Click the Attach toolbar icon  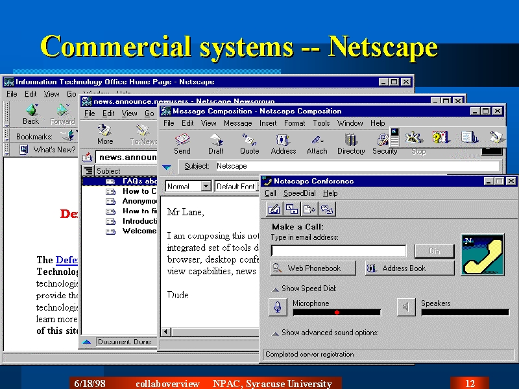pos(317,144)
